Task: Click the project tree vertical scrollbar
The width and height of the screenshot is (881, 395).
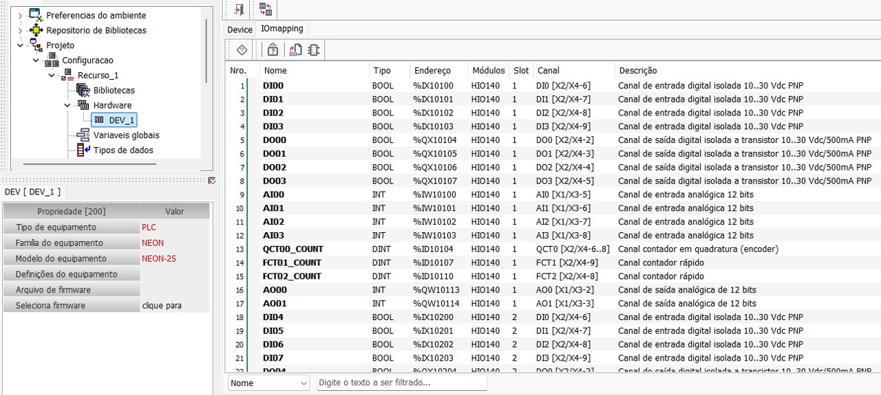Action: (206, 51)
